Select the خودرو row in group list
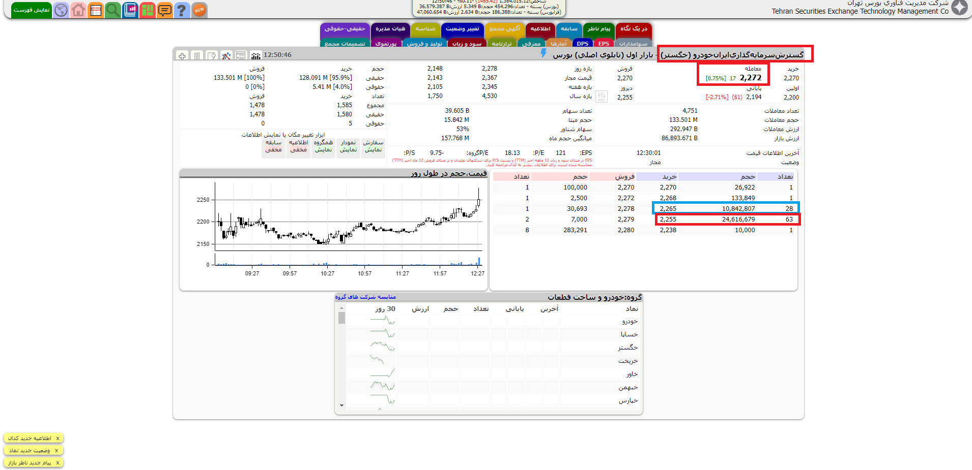This screenshot has height=470, width=972. (494, 321)
